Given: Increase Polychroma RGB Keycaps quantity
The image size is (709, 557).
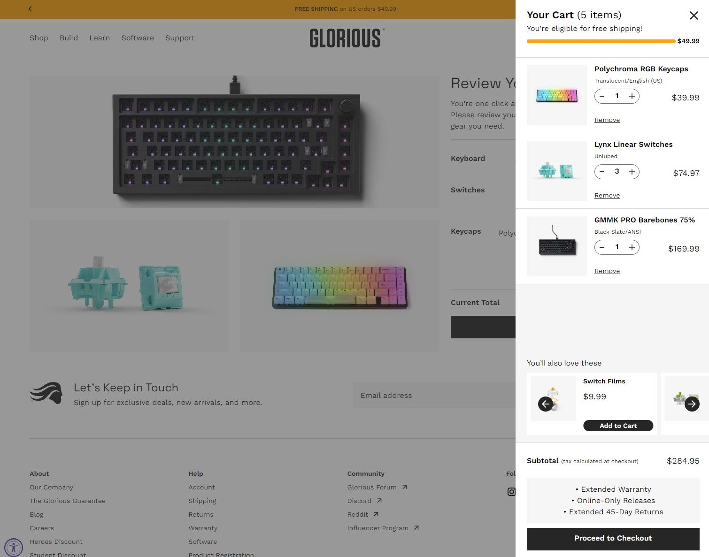Looking at the screenshot, I should coord(632,96).
